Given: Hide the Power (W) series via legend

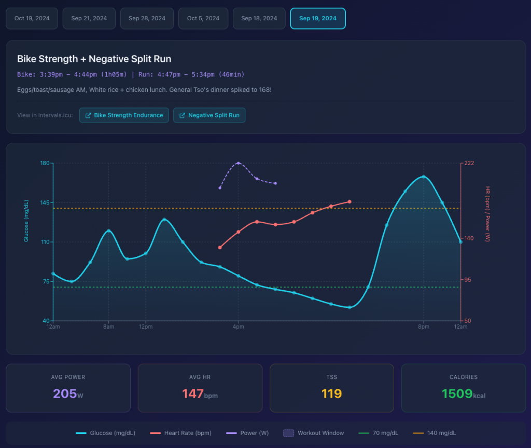Looking at the screenshot, I should coord(248,433).
